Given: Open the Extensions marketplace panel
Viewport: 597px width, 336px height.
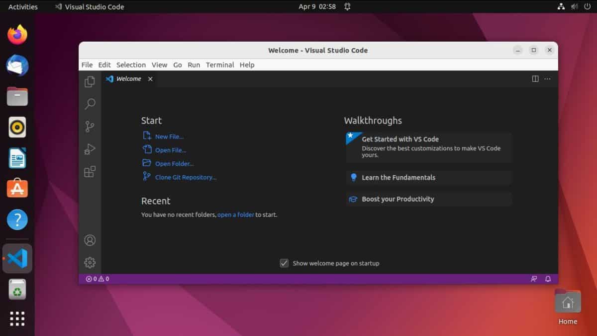Looking at the screenshot, I should tap(90, 171).
